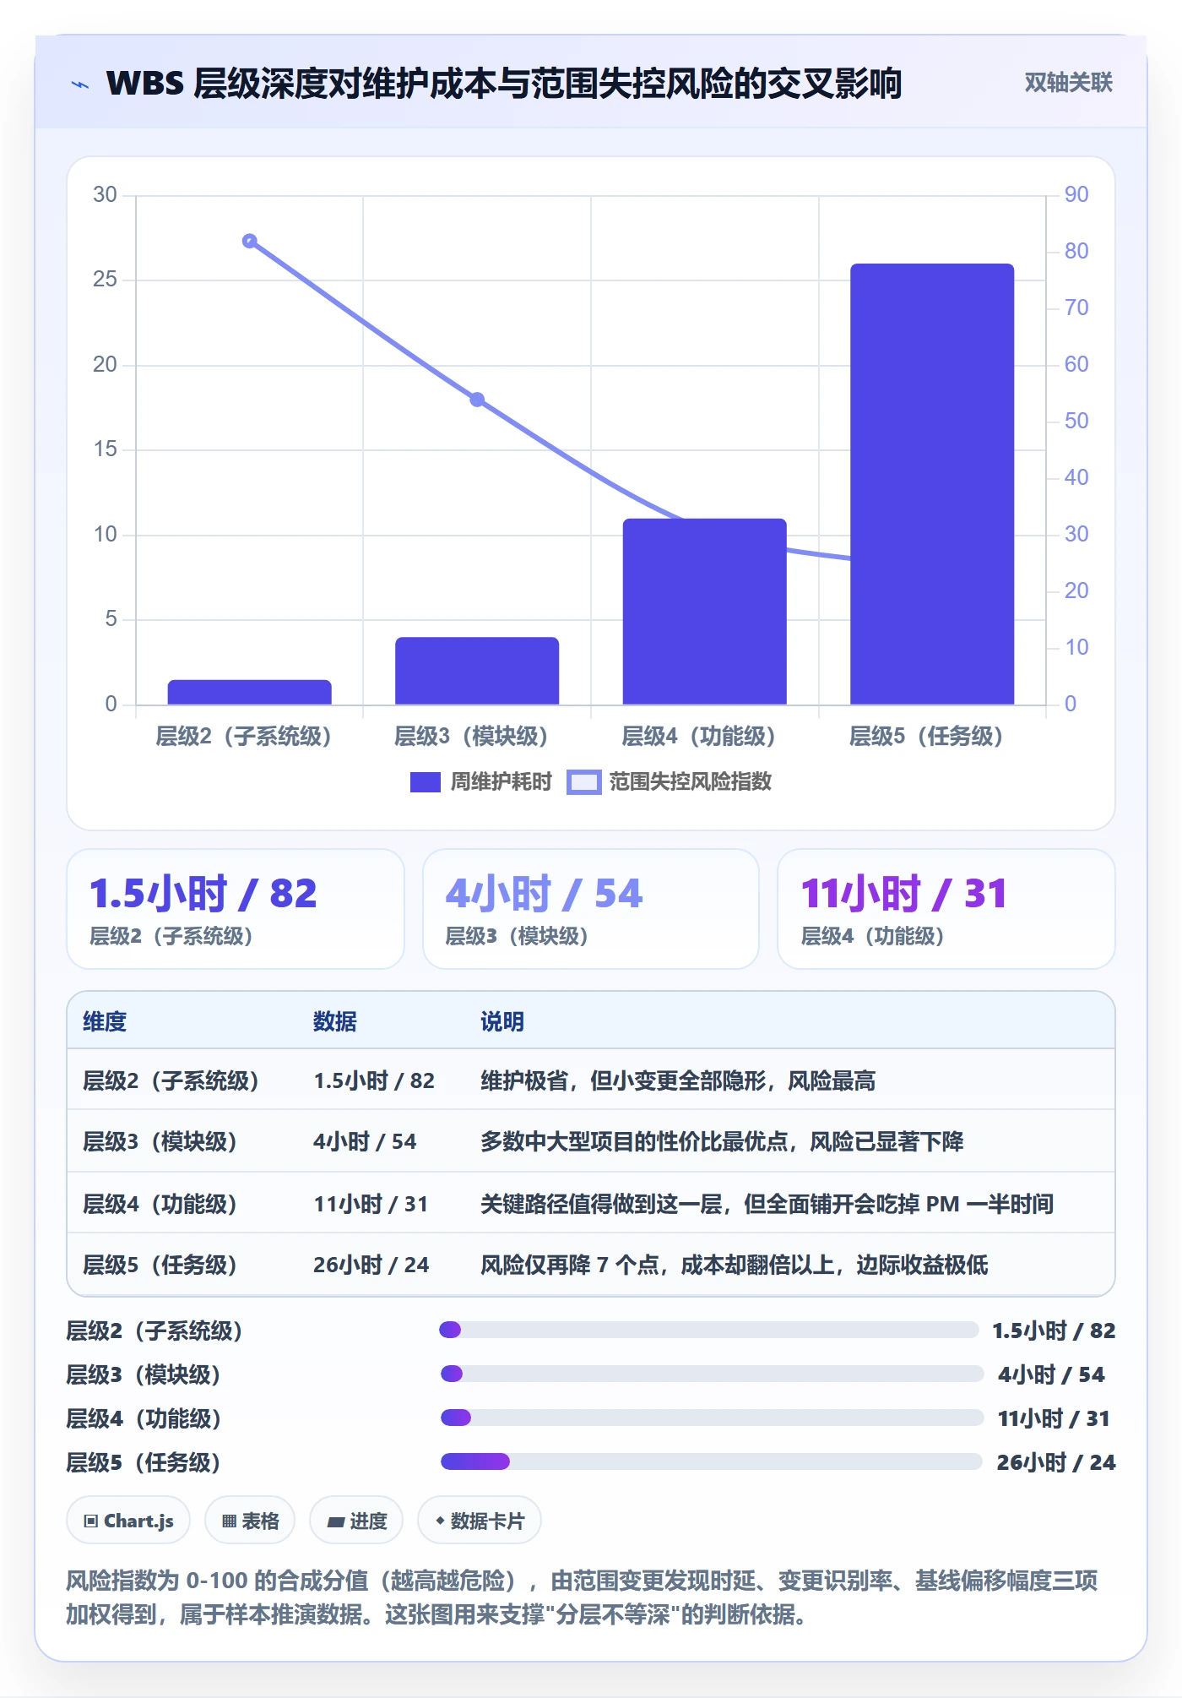The height and width of the screenshot is (1698, 1182).
Task: Click the 表格 tag chip
Action: tap(250, 1521)
